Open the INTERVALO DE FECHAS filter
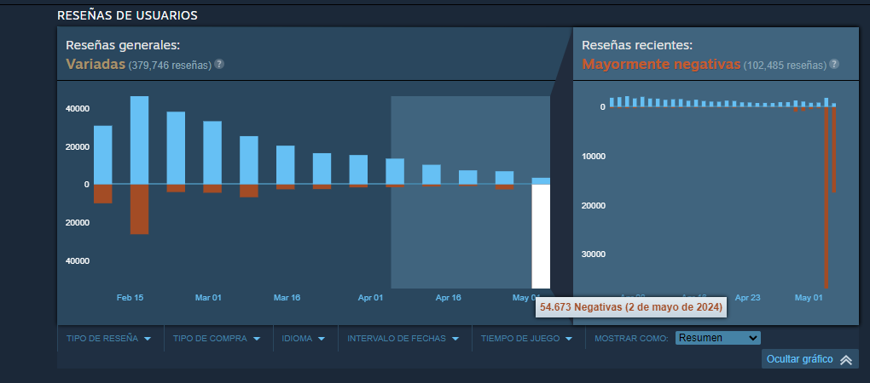The height and width of the screenshot is (383, 870). pos(403,338)
